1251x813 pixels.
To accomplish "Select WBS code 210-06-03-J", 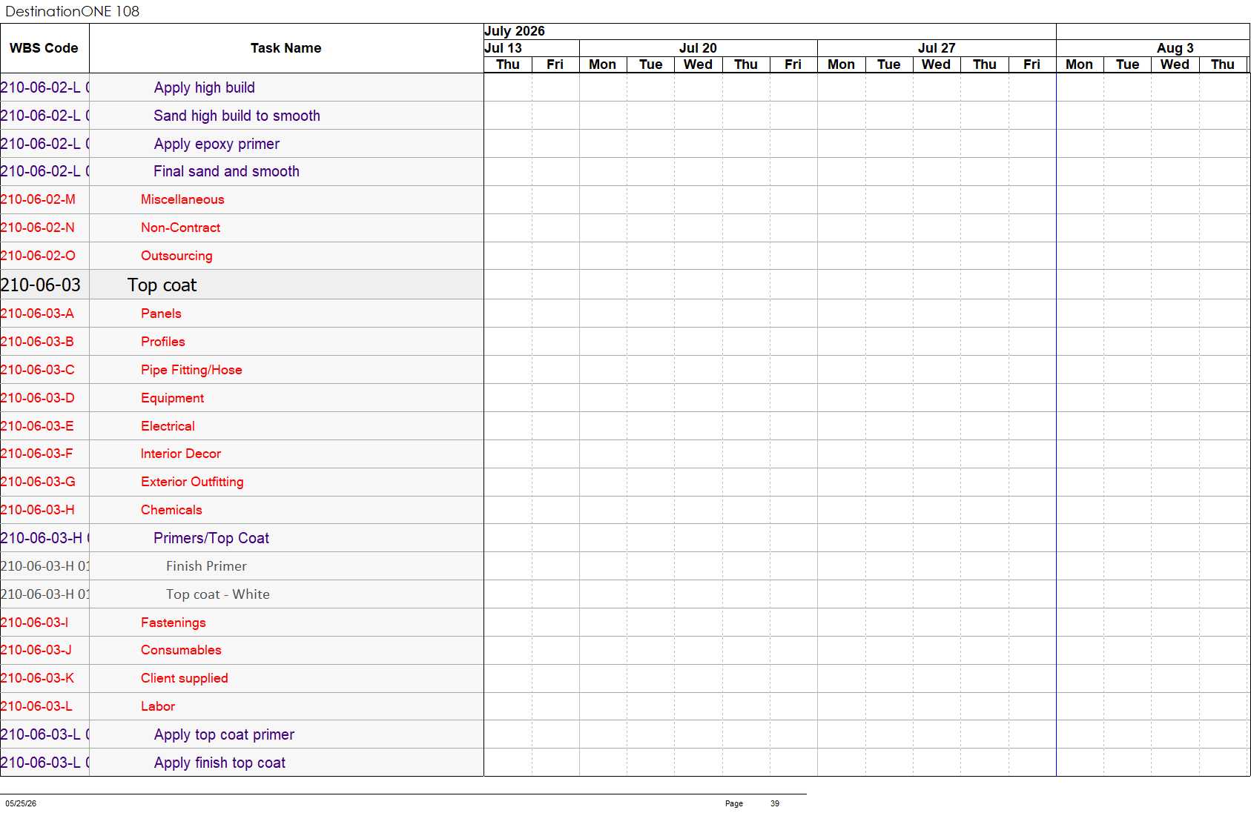I will point(36,650).
